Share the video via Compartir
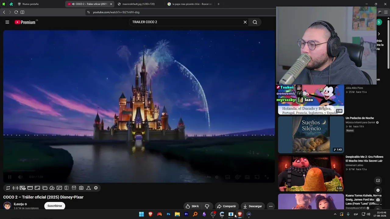 226,206
